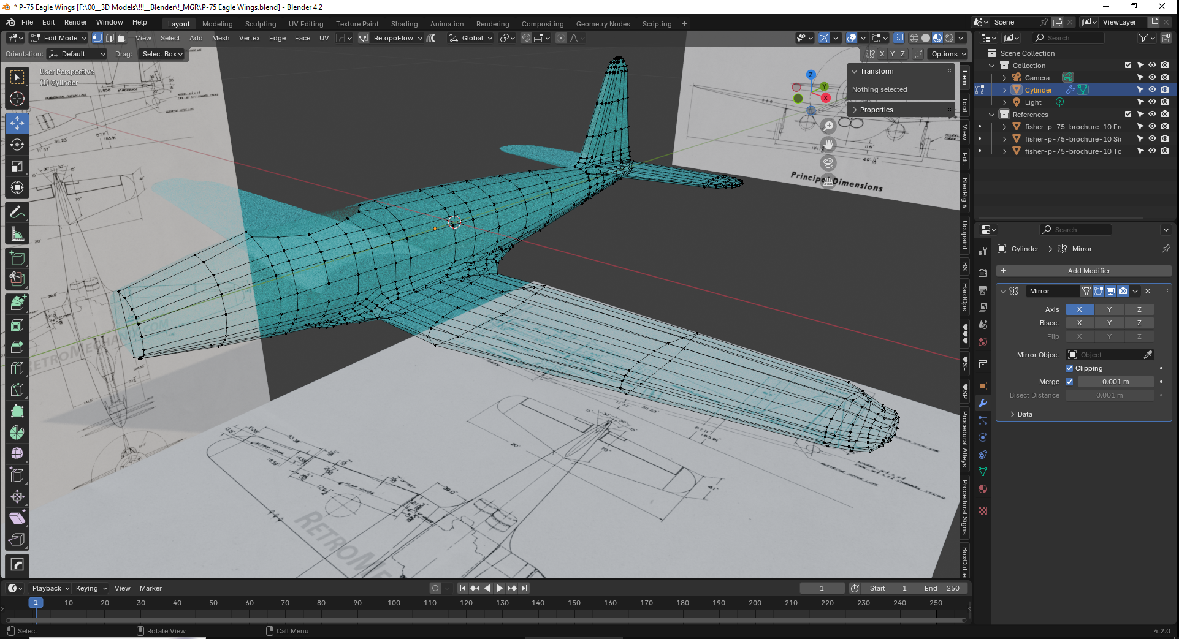
Task: Click the camera view gizmo icon
Action: [828, 163]
